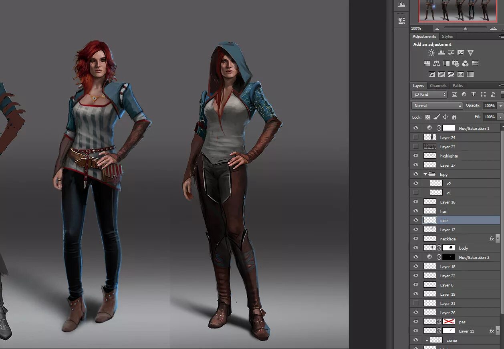
Task: Switch to the Paths tab
Action: pyautogui.click(x=458, y=86)
